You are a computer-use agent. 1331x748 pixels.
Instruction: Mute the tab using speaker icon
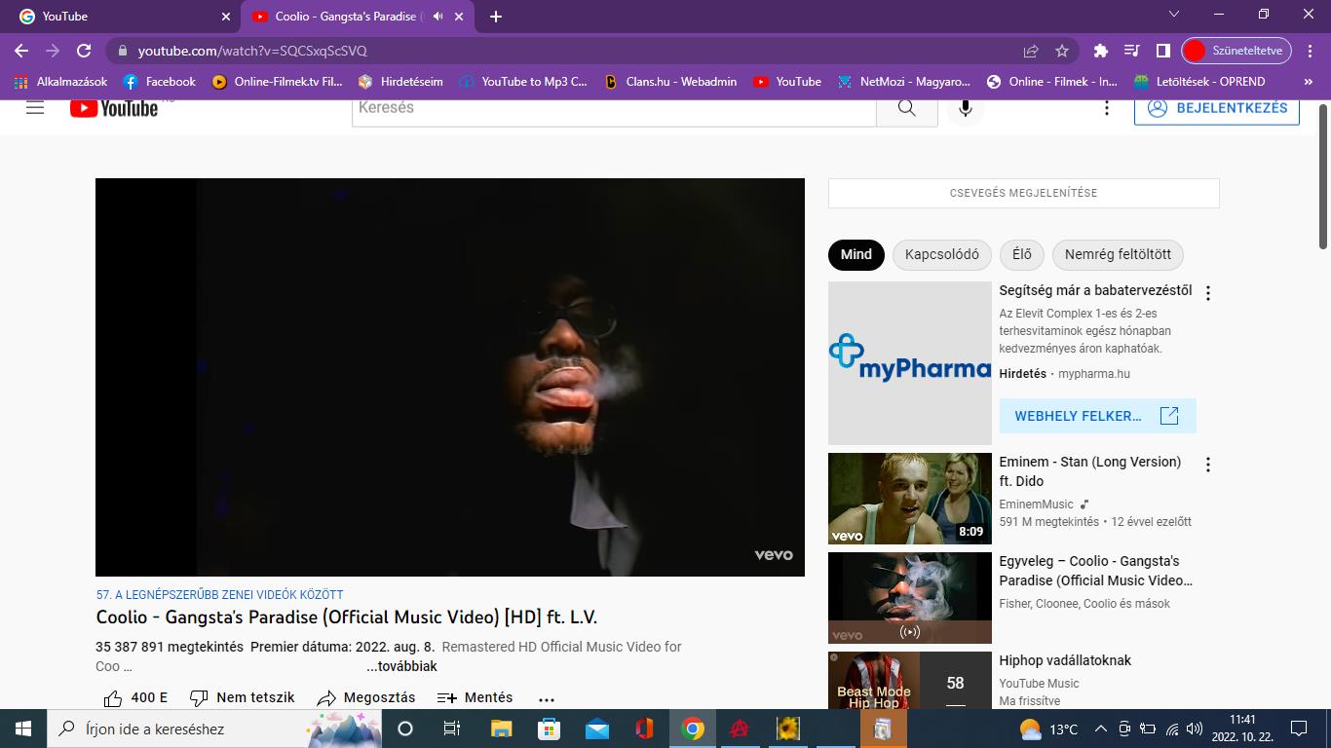pos(438,17)
